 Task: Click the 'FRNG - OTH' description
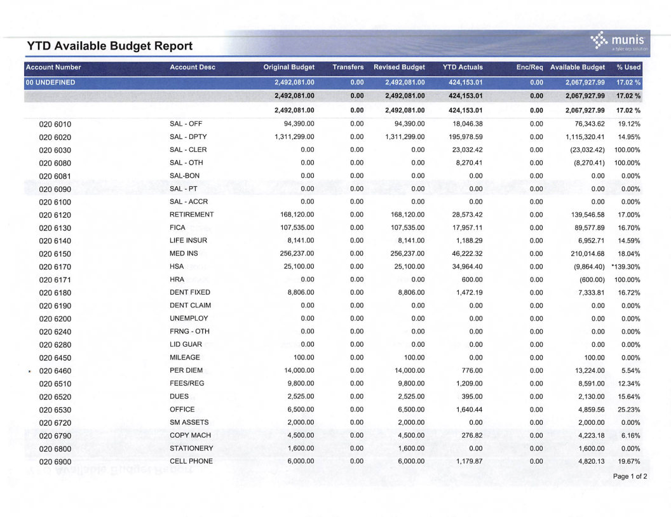pyautogui.click(x=189, y=332)
